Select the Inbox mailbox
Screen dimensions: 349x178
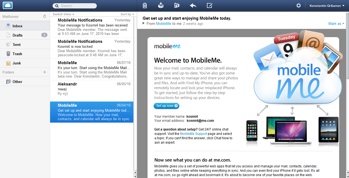pos(25,26)
